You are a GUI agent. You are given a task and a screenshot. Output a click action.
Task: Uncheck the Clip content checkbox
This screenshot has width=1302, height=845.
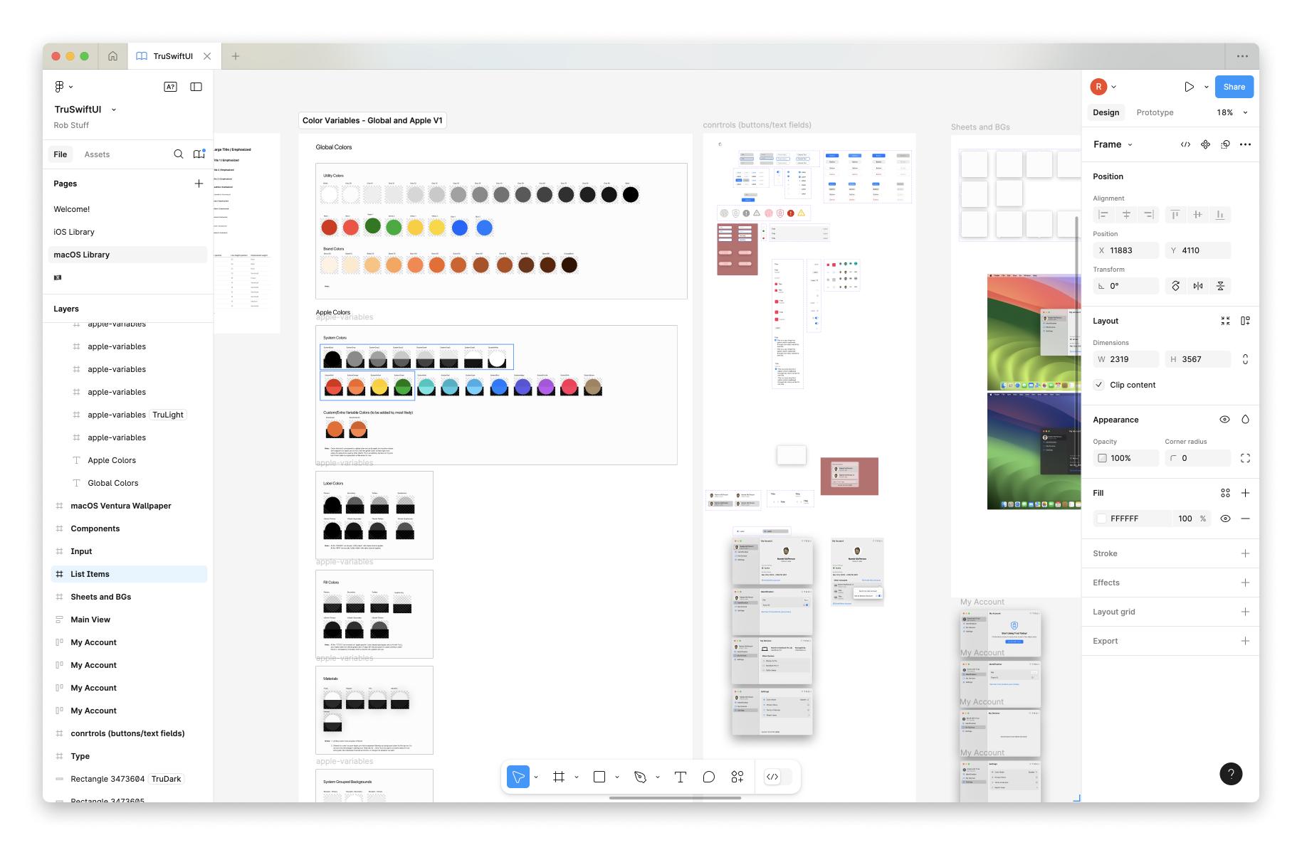[1100, 385]
